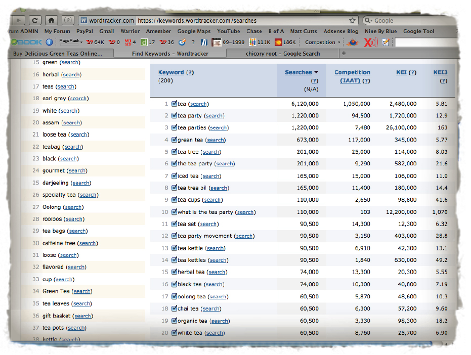The image size is (471, 355).
Task: Open the 'Buy Delicious Green Teas Online' tab
Action: click(x=57, y=54)
